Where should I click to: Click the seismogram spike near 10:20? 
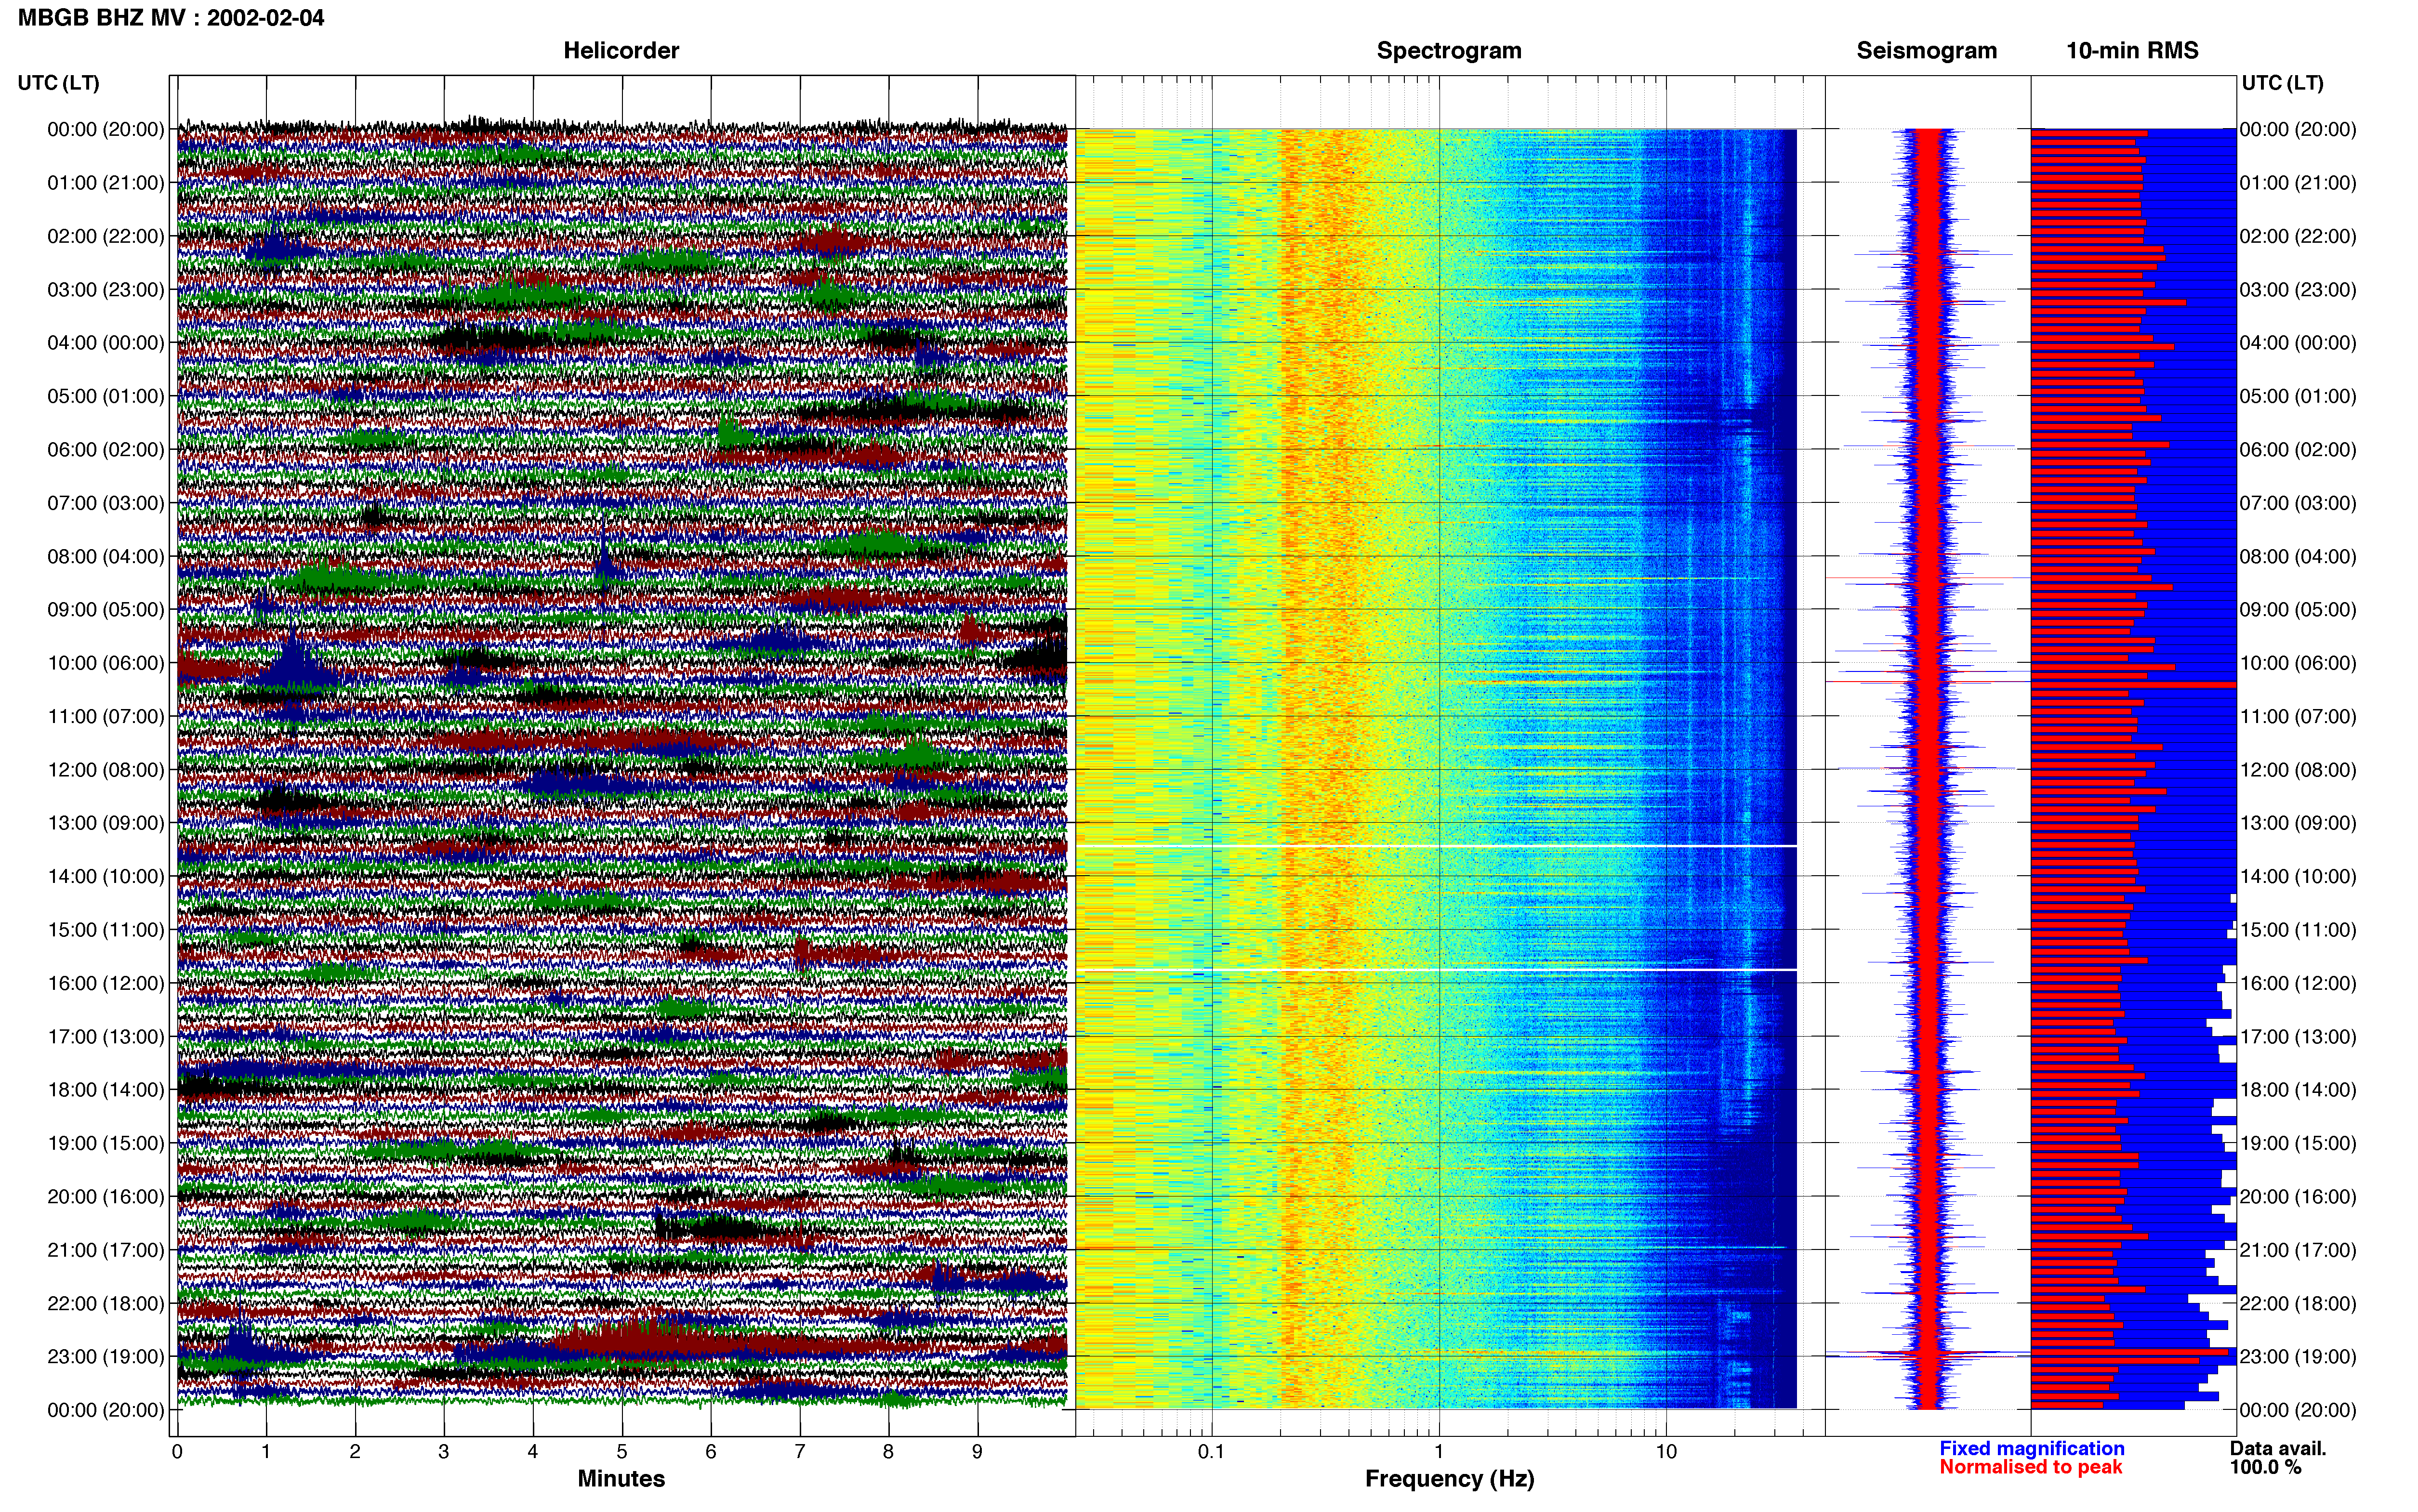[x=1927, y=681]
